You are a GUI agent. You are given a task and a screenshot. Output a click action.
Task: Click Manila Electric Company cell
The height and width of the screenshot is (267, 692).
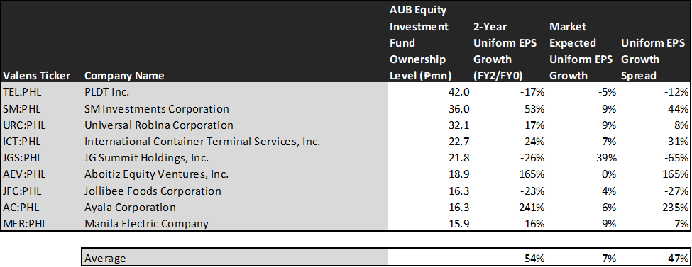pyautogui.click(x=146, y=224)
